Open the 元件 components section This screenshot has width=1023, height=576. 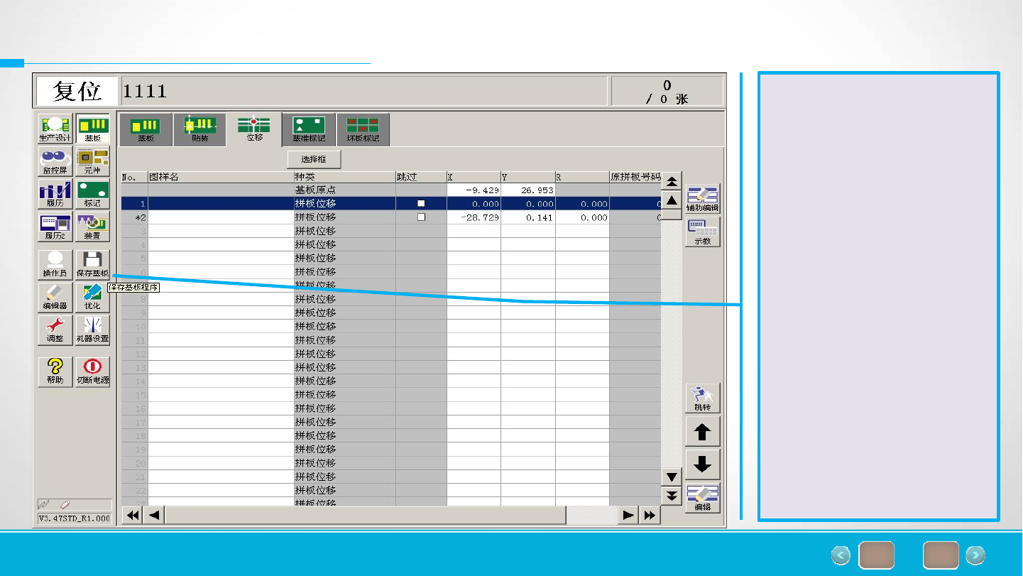(92, 161)
